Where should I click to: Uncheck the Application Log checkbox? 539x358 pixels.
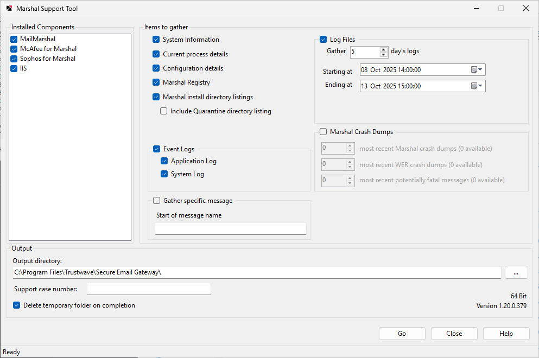pos(164,161)
